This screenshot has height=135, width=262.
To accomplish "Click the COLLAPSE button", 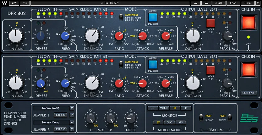I will point(248,93).
